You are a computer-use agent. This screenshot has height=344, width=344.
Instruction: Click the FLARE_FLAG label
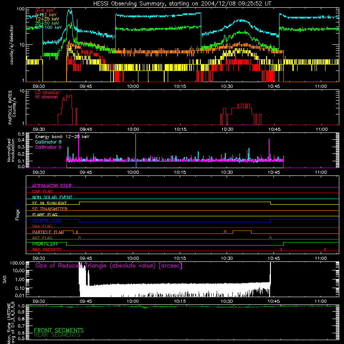[45, 215]
